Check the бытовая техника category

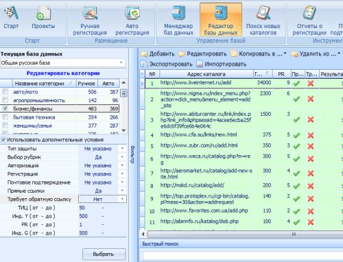pyautogui.click(x=5, y=117)
